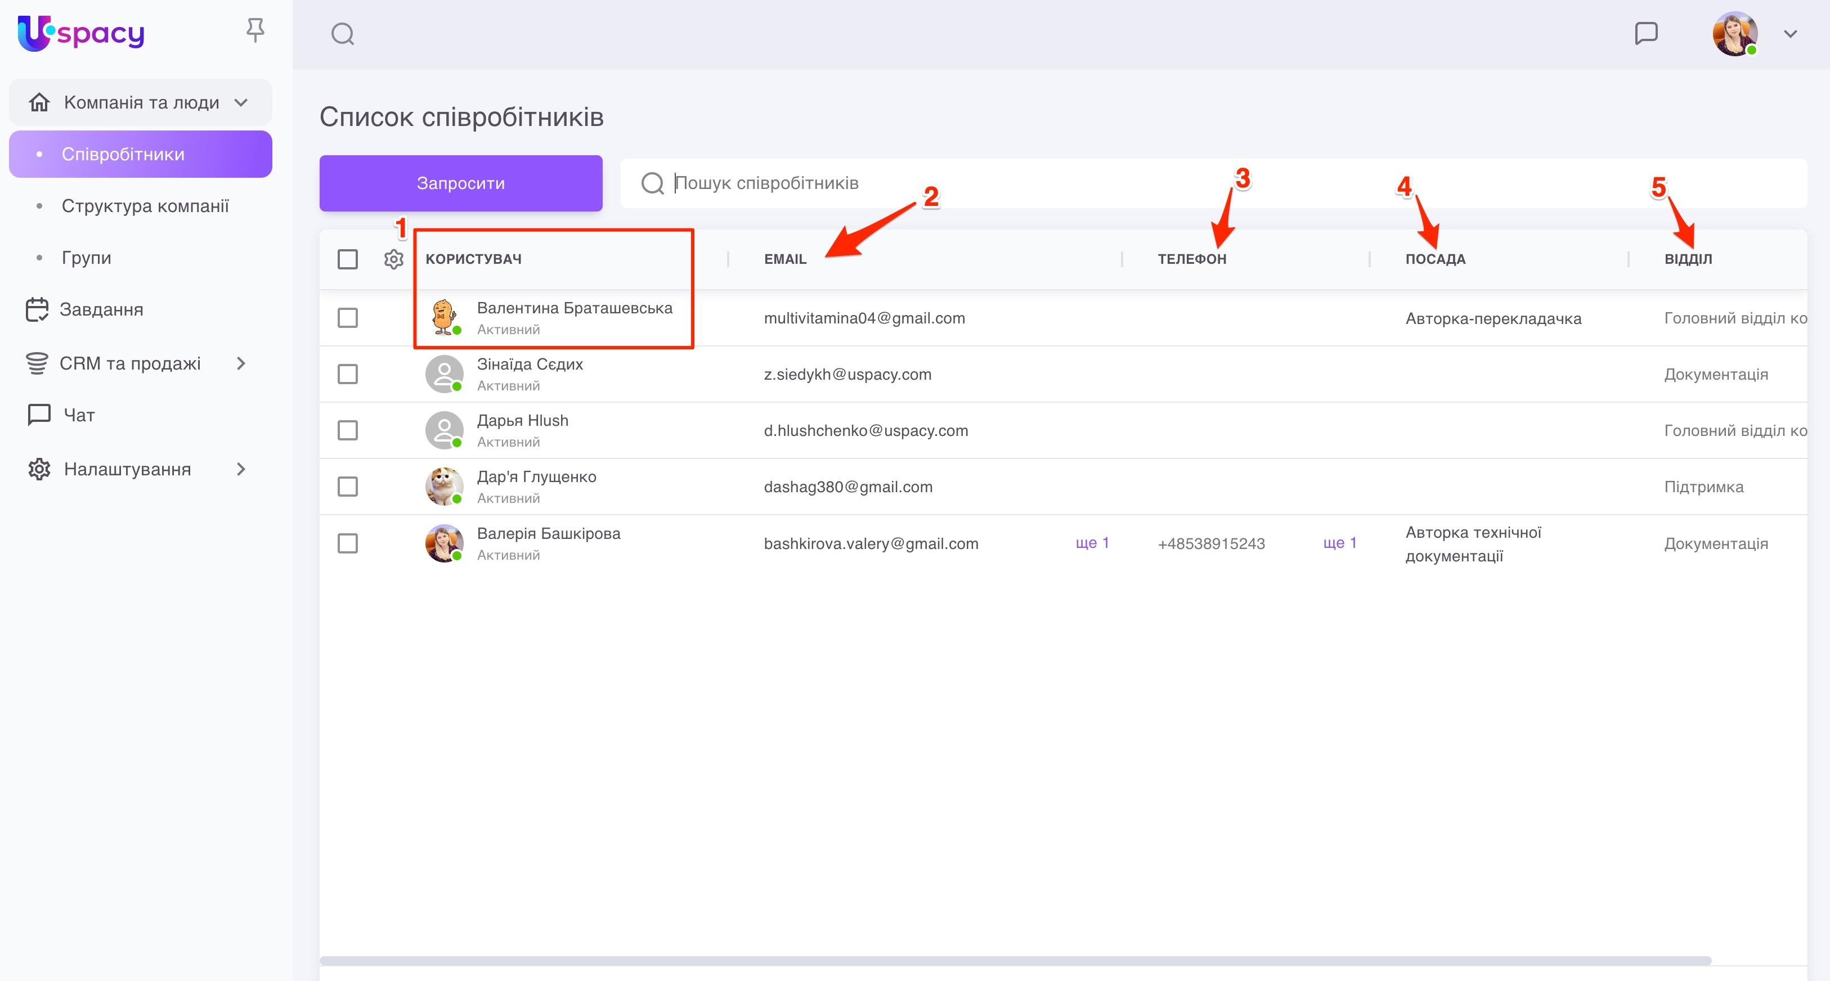
Task: Show more emails via ще 1 link
Action: pos(1092,543)
